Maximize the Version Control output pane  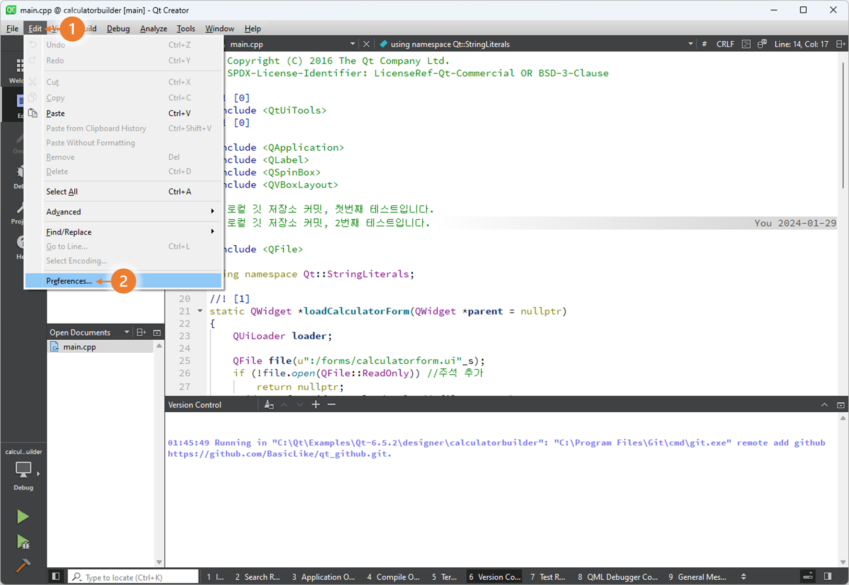824,405
